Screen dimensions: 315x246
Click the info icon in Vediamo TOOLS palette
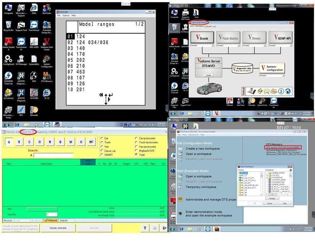coord(281,92)
